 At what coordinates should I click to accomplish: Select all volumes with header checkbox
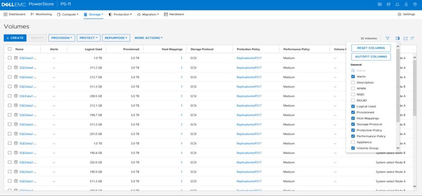(10, 49)
